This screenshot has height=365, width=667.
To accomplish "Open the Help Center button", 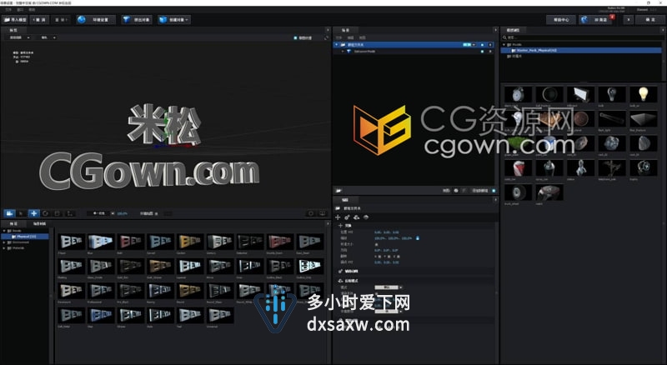I will (x=561, y=19).
